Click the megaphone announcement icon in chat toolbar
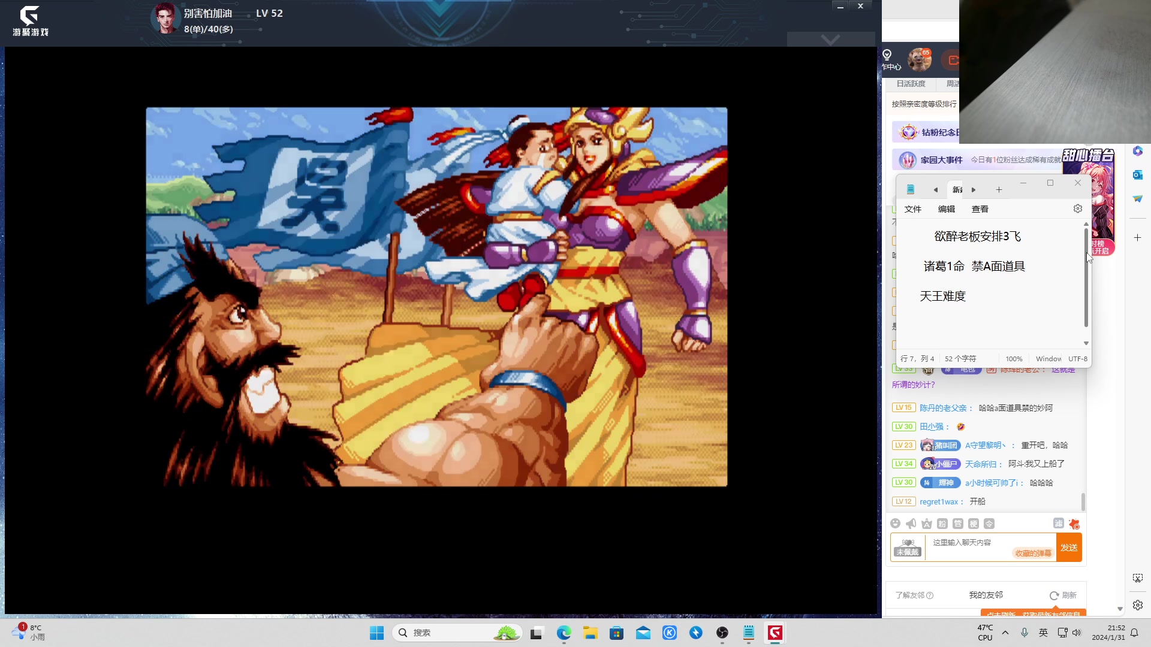The height and width of the screenshot is (647, 1151). (x=911, y=524)
